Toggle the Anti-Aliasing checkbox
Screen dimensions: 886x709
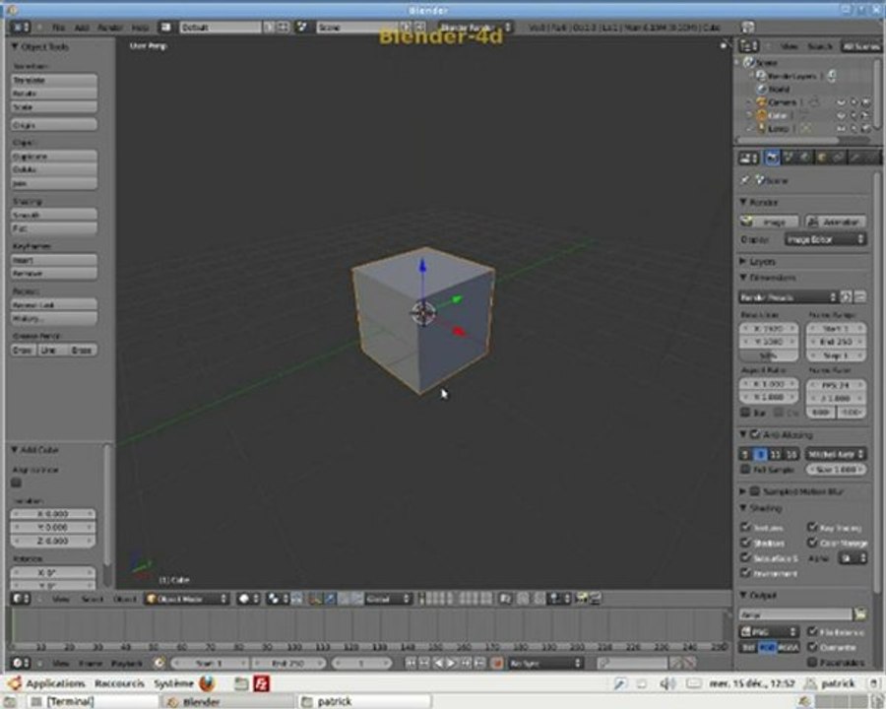(755, 434)
